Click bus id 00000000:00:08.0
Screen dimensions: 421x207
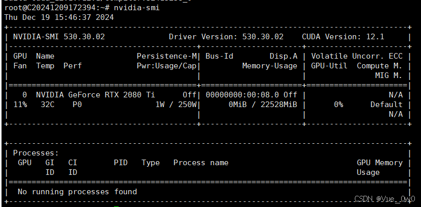point(242,95)
